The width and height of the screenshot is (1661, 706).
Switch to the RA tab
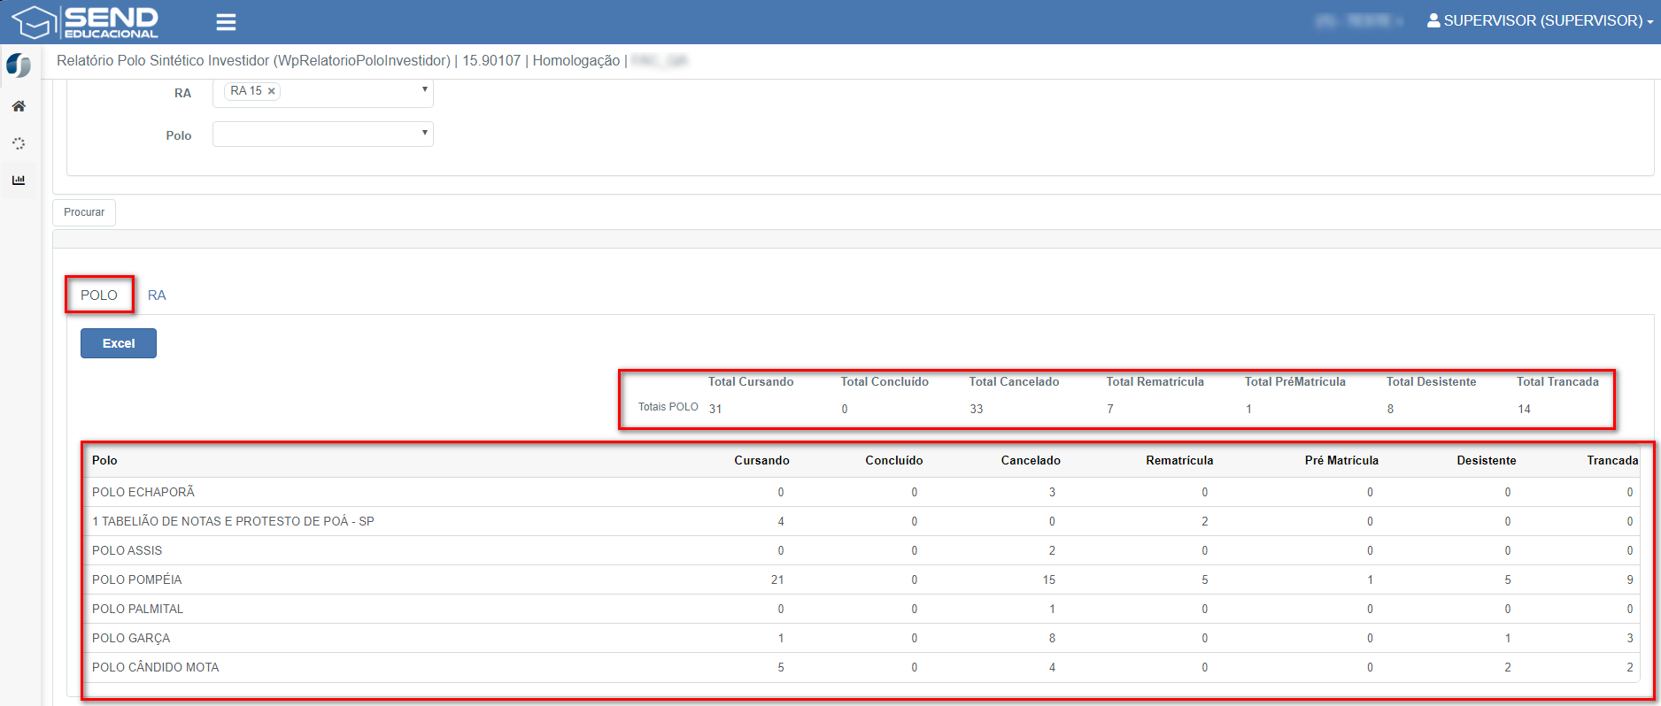157,295
